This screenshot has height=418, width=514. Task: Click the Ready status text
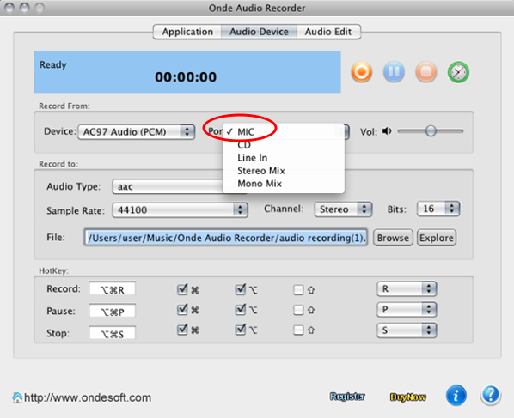click(53, 65)
